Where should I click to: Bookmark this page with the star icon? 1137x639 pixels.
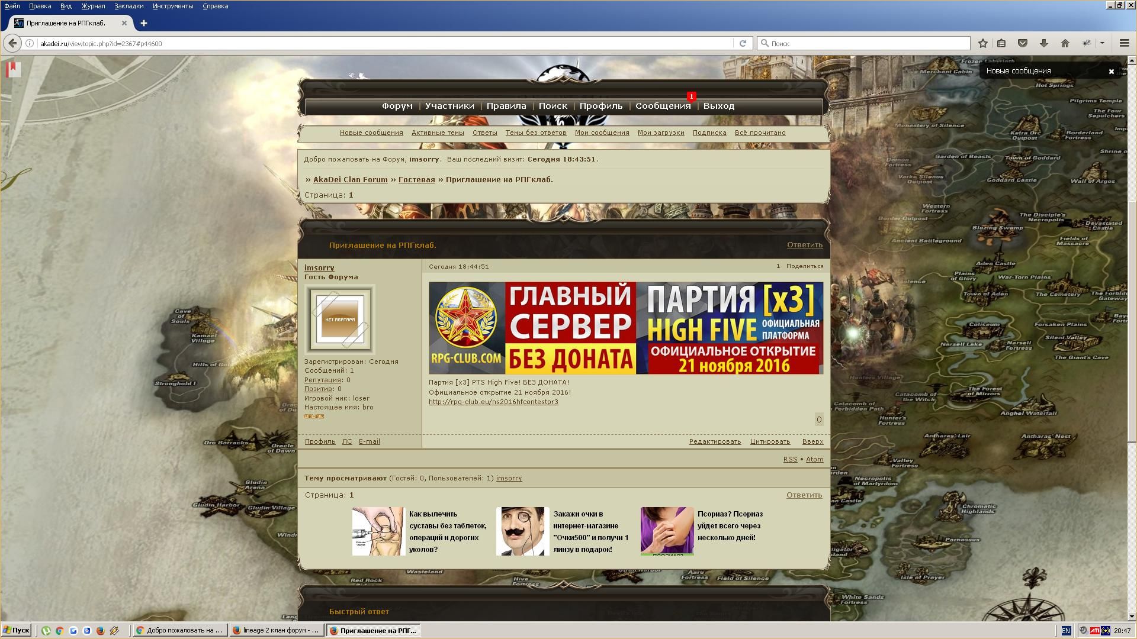pos(983,43)
